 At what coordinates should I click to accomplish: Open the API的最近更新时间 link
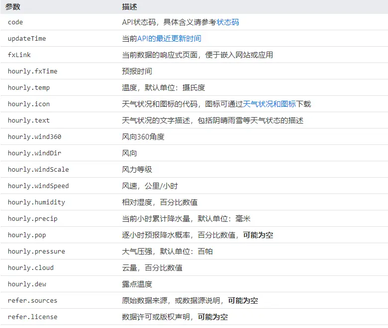click(x=169, y=39)
